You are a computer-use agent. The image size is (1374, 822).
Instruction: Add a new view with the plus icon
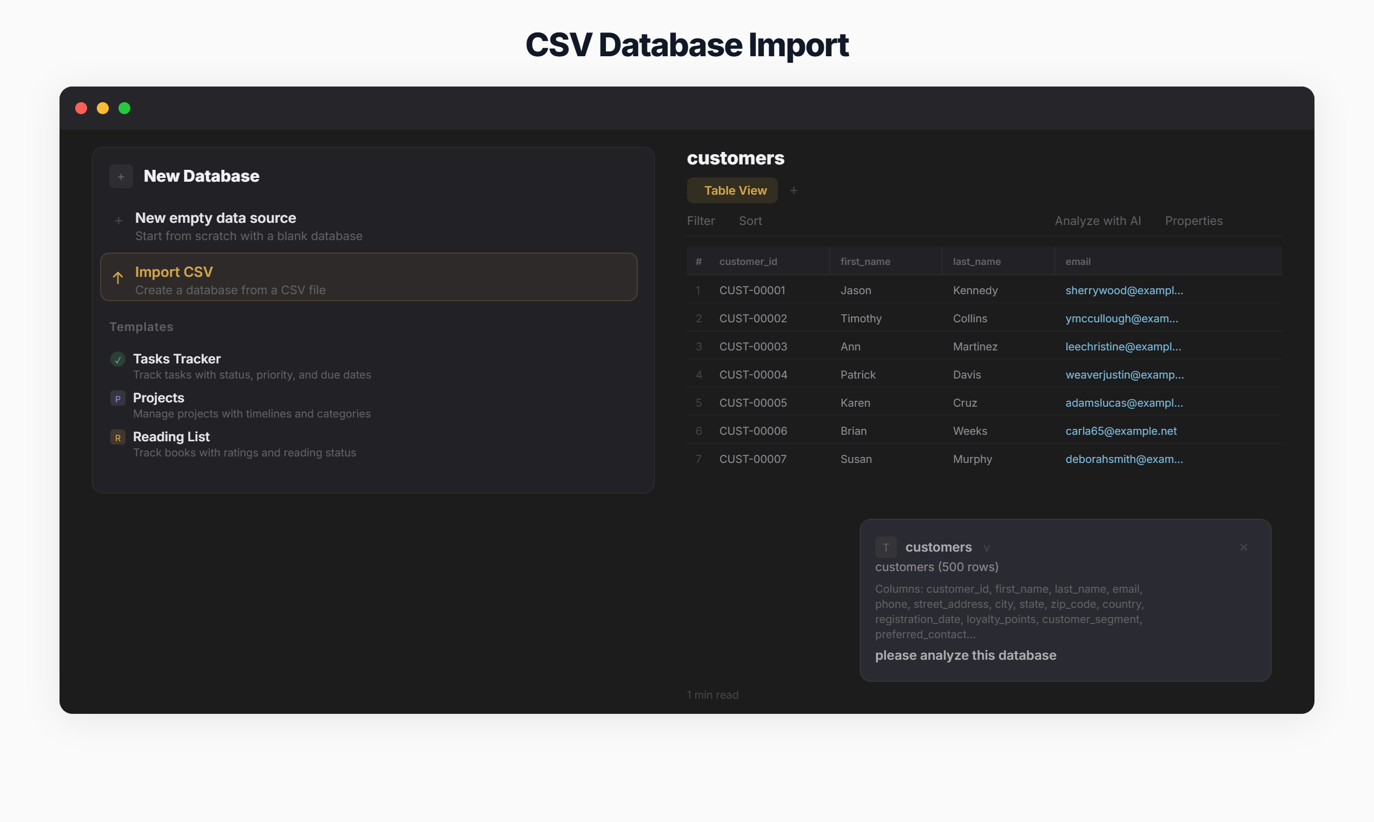pyautogui.click(x=794, y=190)
